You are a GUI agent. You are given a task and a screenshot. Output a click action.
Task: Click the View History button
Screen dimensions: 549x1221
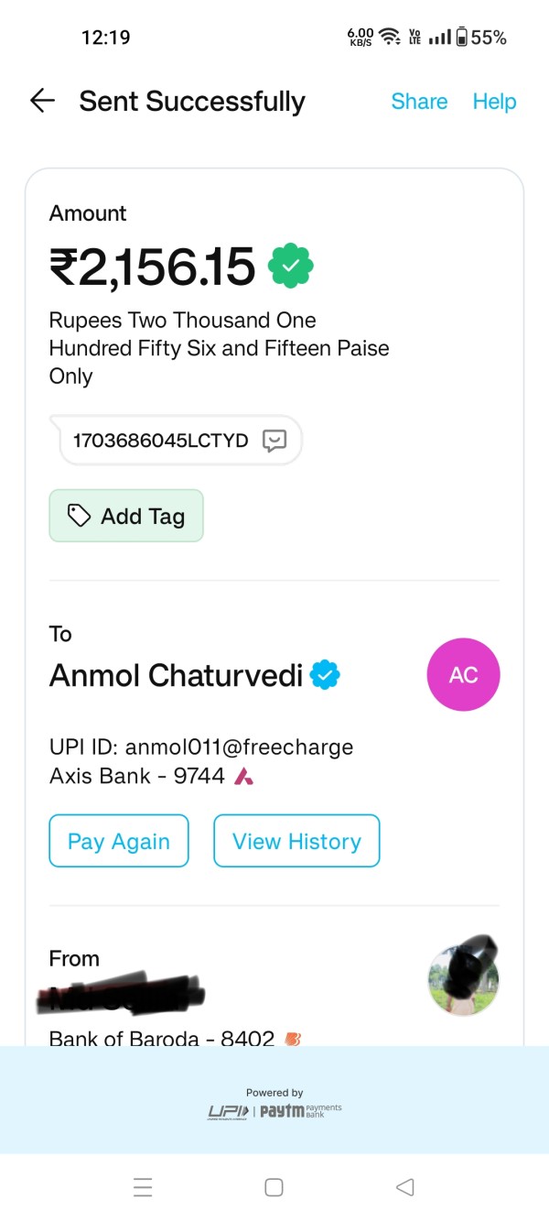click(x=296, y=841)
